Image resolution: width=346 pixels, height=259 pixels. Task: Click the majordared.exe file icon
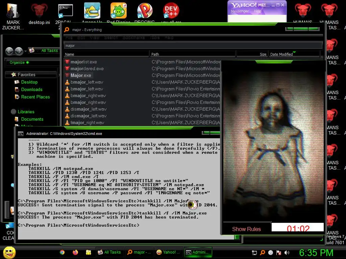(67, 68)
